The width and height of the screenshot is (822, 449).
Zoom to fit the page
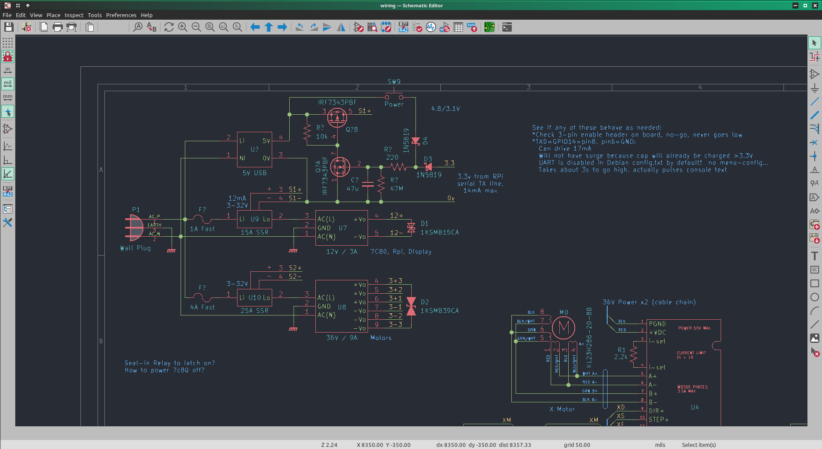pos(210,27)
